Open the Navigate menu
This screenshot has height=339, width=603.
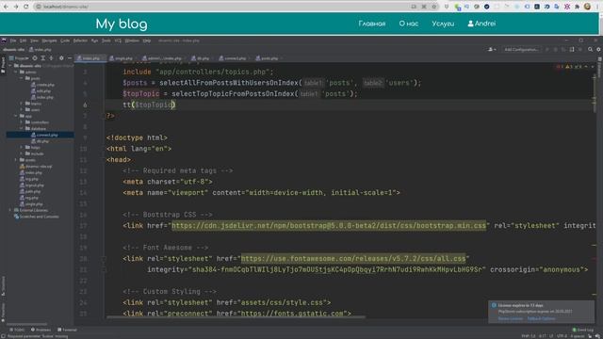(x=49, y=40)
